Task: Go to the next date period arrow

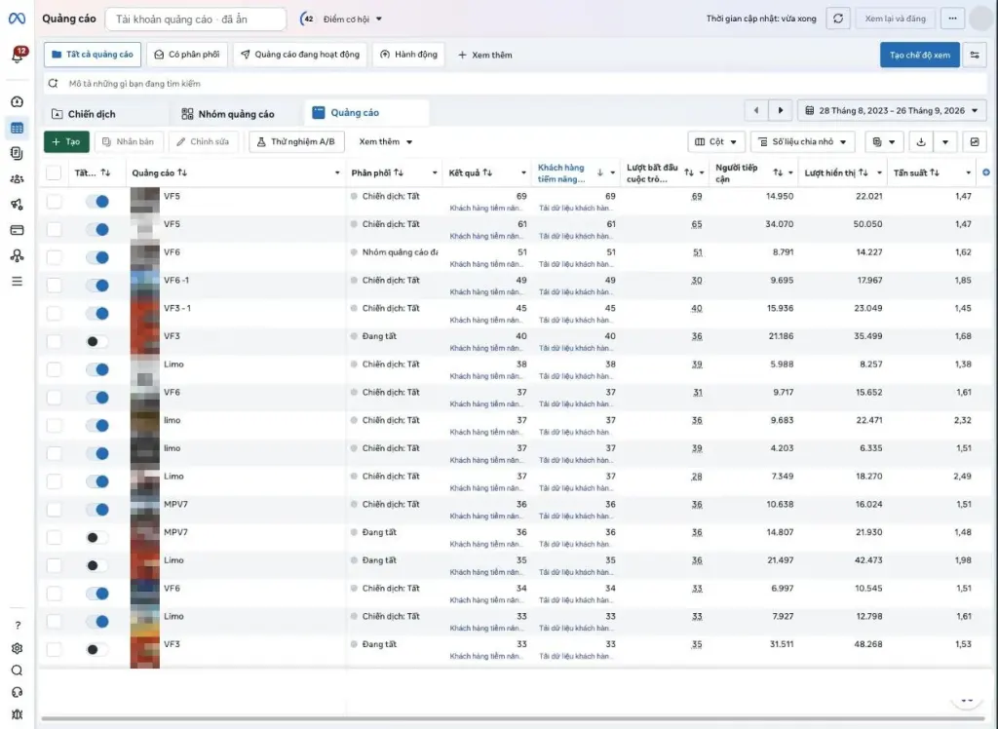Action: point(781,111)
